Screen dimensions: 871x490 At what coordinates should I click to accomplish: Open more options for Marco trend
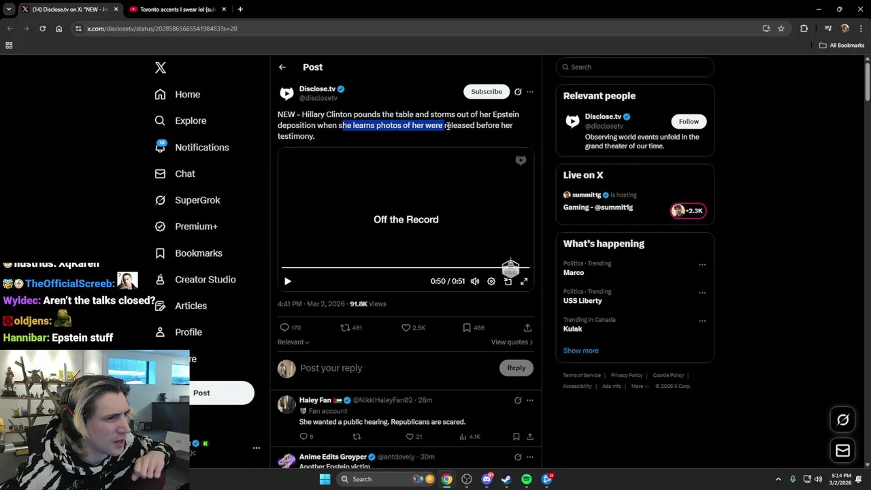coord(702,265)
